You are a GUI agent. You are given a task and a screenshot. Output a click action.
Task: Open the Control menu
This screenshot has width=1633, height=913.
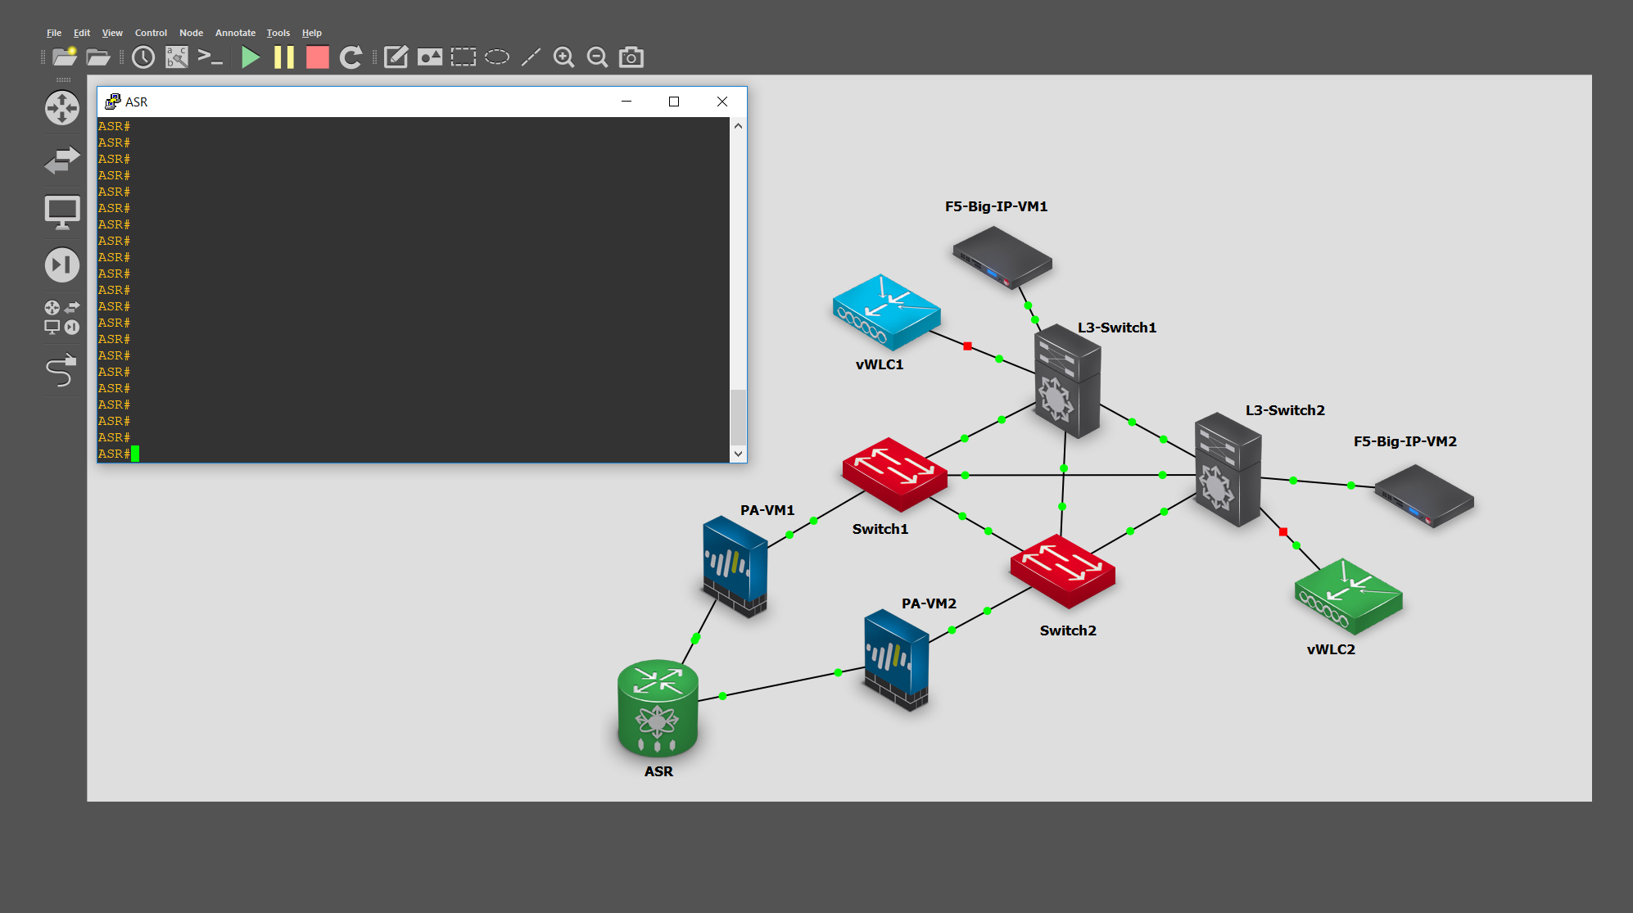[151, 33]
